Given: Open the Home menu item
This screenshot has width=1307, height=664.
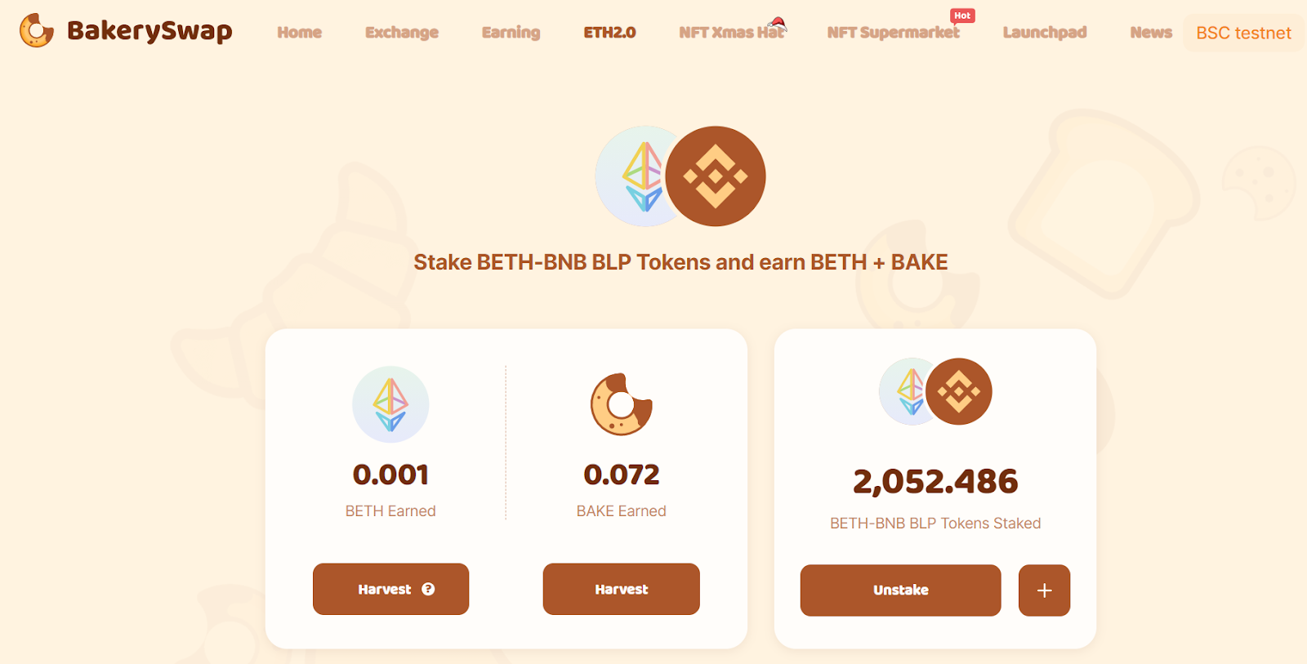Looking at the screenshot, I should pos(299,33).
